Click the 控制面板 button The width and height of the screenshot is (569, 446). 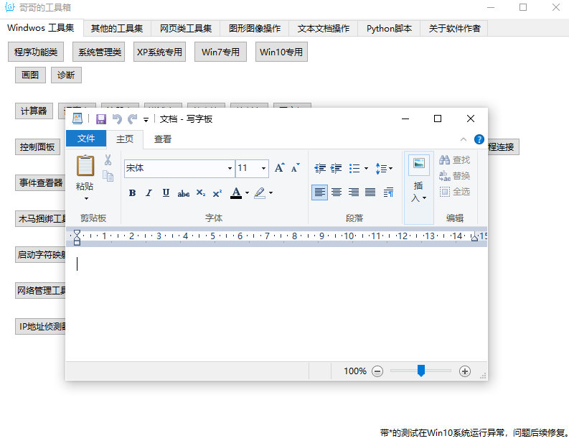[x=37, y=147]
